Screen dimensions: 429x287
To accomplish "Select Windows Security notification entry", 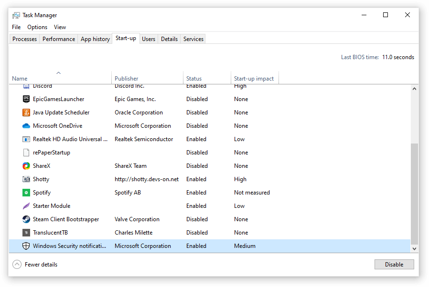I will [69, 246].
